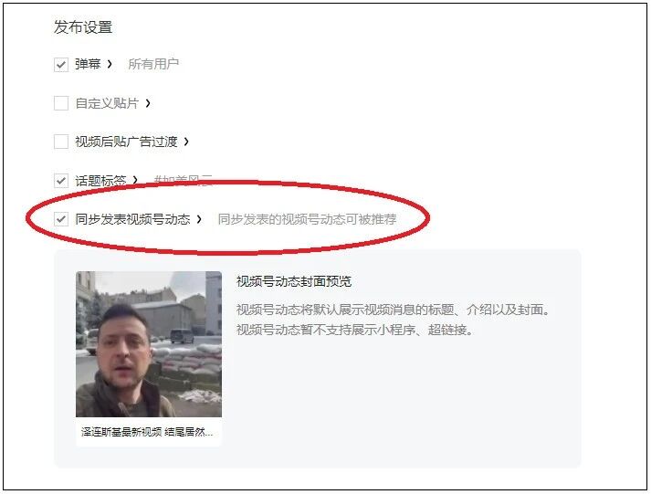Click the video cover preview thumbnail
This screenshot has height=494, width=651.
(149, 344)
